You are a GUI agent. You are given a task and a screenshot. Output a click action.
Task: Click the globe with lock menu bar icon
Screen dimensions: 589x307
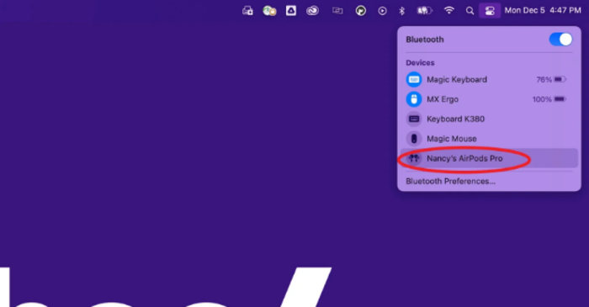(x=269, y=11)
